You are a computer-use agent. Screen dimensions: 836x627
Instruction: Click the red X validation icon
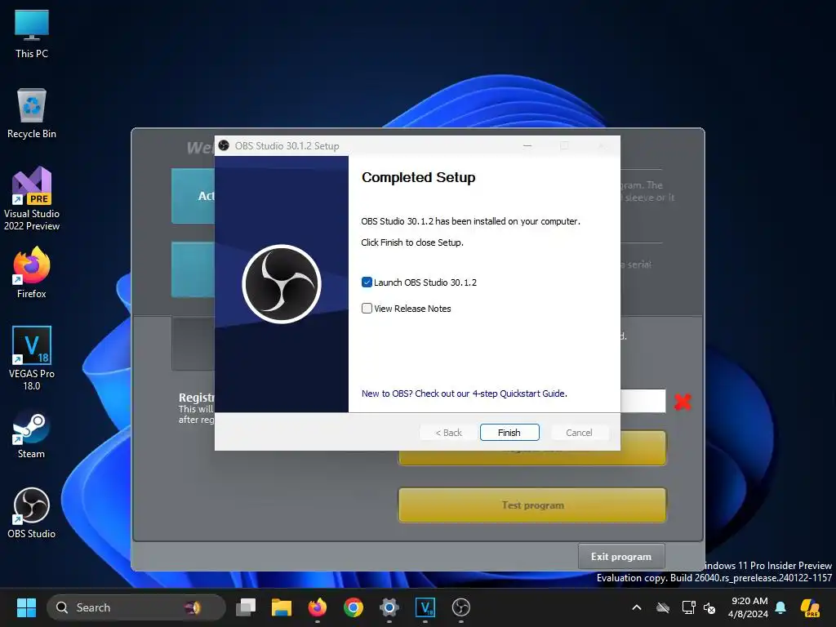coord(683,402)
